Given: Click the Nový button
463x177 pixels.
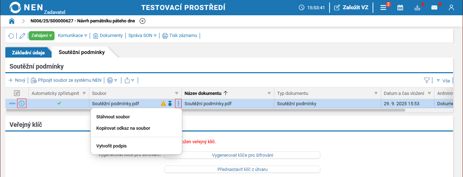Looking at the screenshot, I should 17,80.
